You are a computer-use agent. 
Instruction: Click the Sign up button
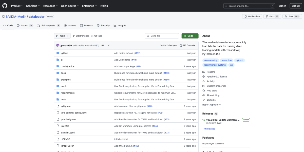pos(296,6)
